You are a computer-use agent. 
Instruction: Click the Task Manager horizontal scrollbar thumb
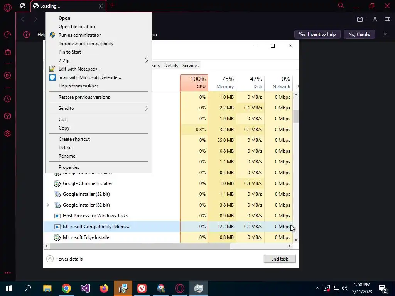[140, 246]
